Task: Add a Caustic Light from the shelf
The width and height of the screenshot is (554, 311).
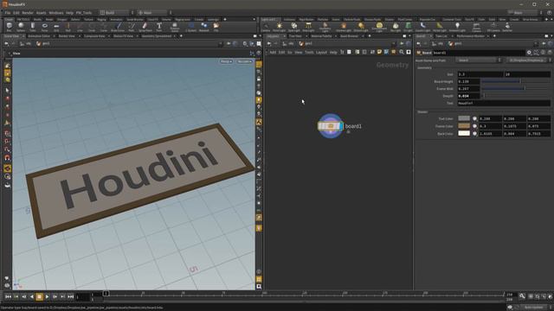Action: 422,27
